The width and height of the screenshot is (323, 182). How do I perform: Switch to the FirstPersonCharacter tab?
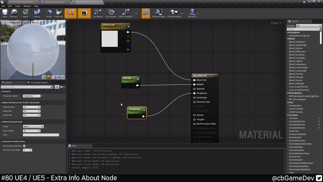[55, 2]
